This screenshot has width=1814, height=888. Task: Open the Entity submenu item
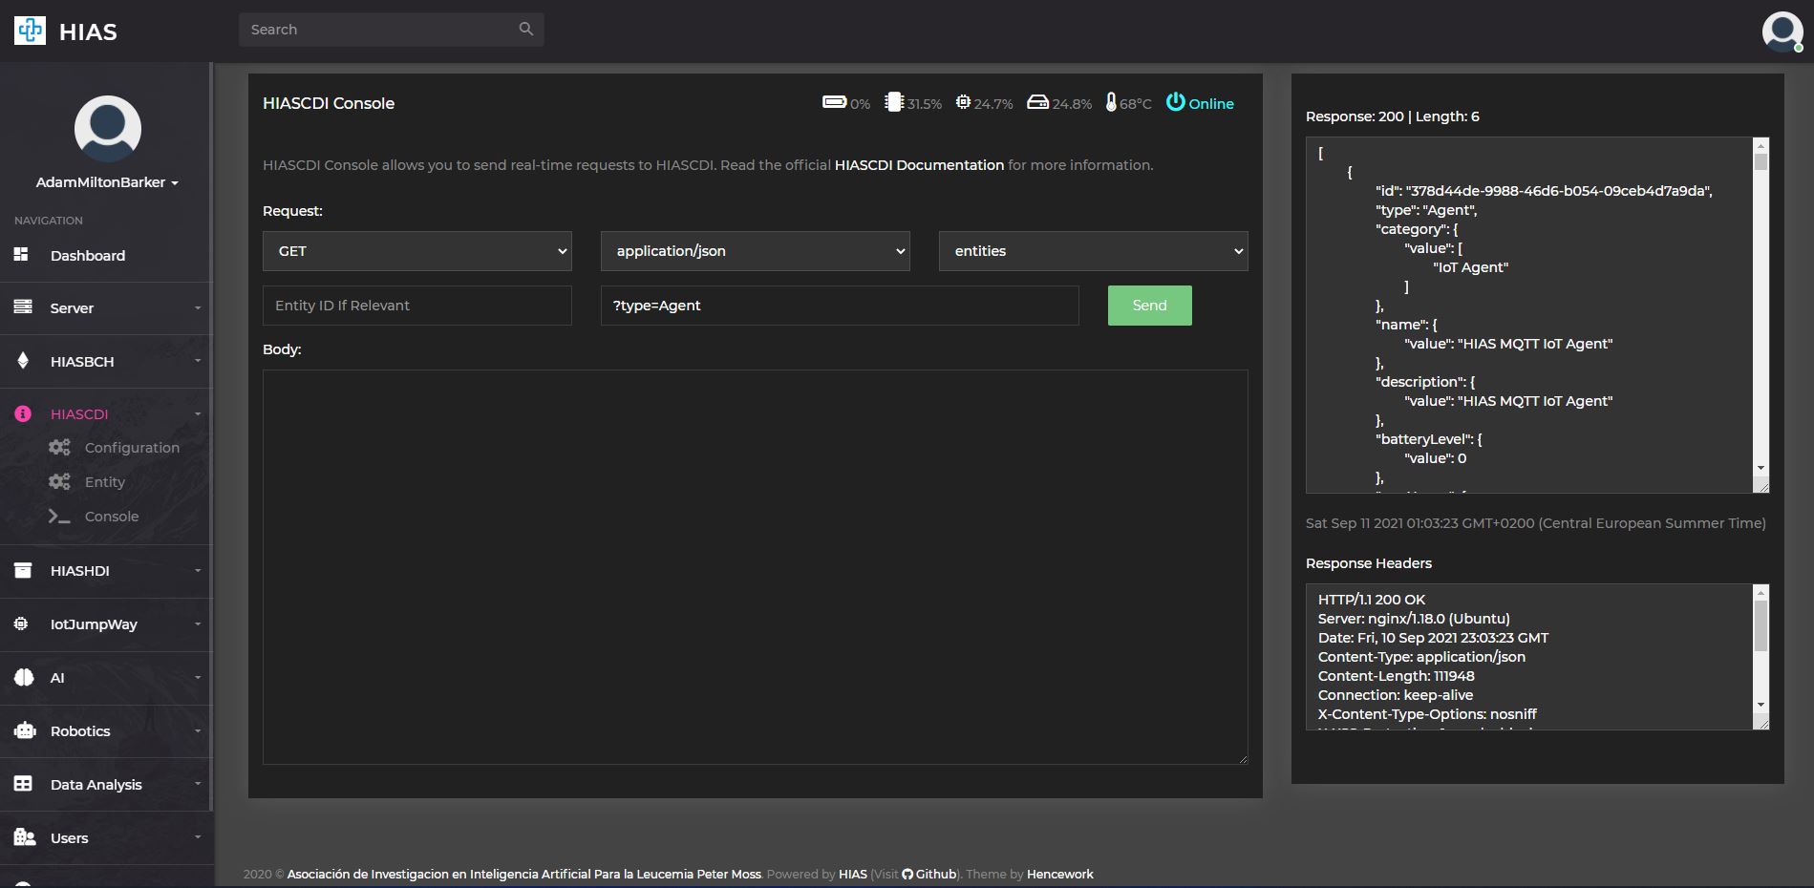105,481
